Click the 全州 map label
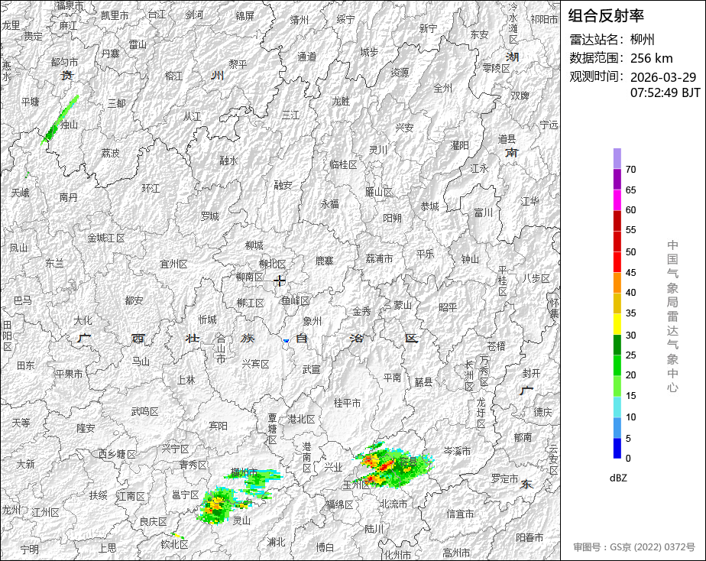Viewport: 706px width, 561px height. click(442, 88)
